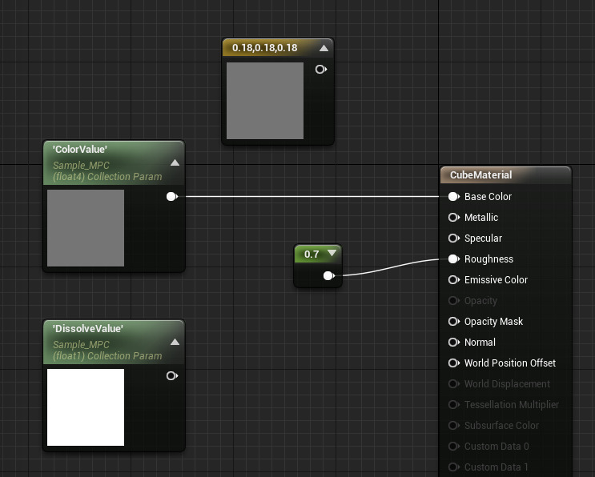The height and width of the screenshot is (477, 595).
Task: Click the Base Color input pin
Action: tap(453, 197)
